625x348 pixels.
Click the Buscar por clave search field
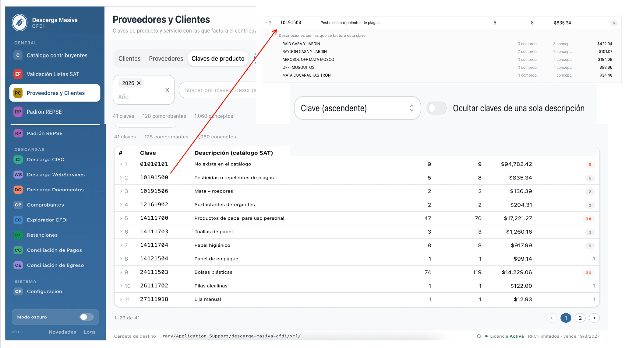[218, 90]
